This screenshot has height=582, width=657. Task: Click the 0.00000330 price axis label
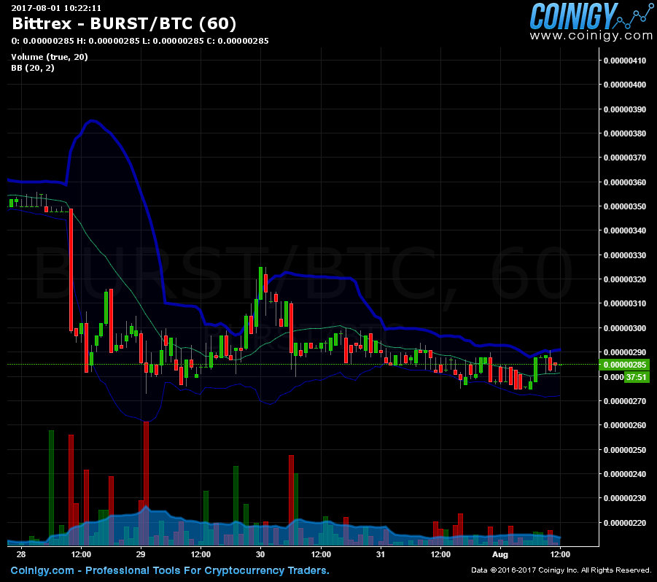[625, 255]
